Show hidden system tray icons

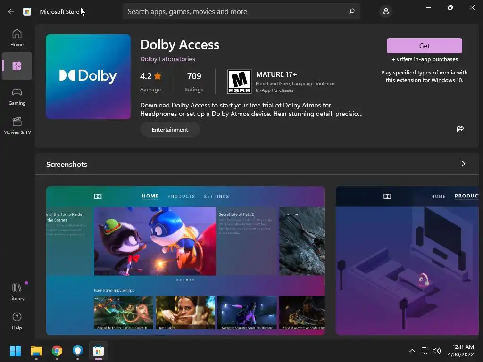click(412, 351)
